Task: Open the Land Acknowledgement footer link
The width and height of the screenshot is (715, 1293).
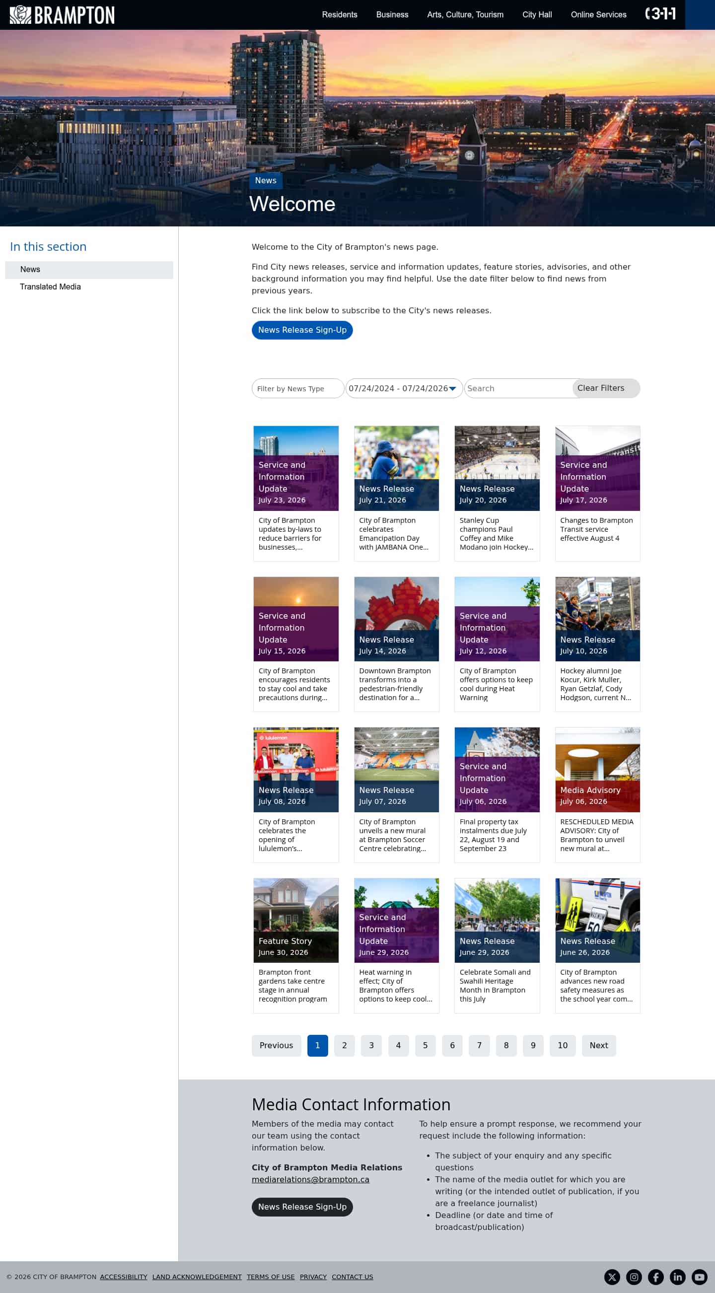Action: pos(197,1277)
